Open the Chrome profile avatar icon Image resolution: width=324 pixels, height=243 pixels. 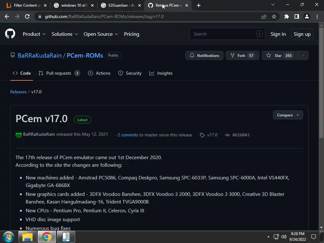pos(307,16)
